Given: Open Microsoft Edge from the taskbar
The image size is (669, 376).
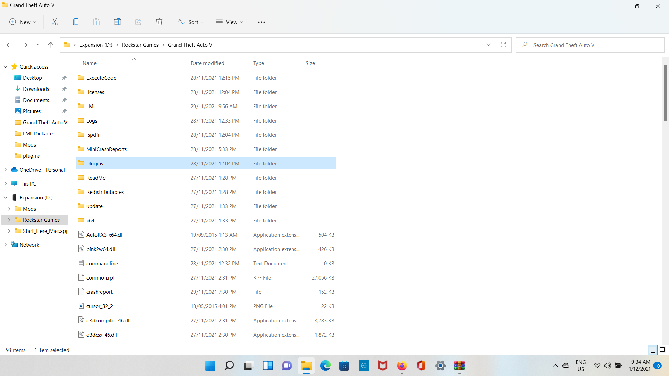Looking at the screenshot, I should pos(325,366).
